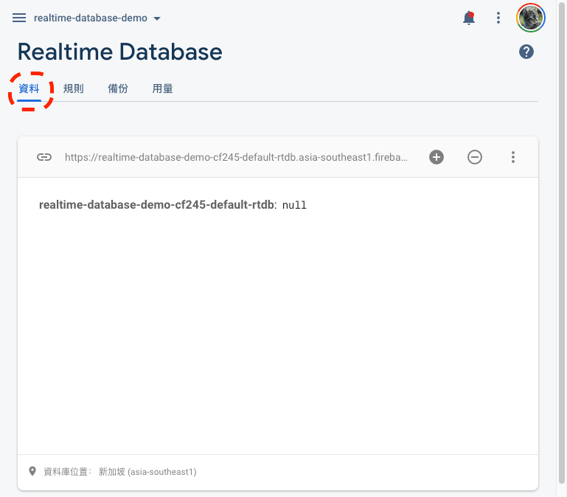The width and height of the screenshot is (567, 497).
Task: Open the realtime-database-demo project dropdown
Action: 97,18
